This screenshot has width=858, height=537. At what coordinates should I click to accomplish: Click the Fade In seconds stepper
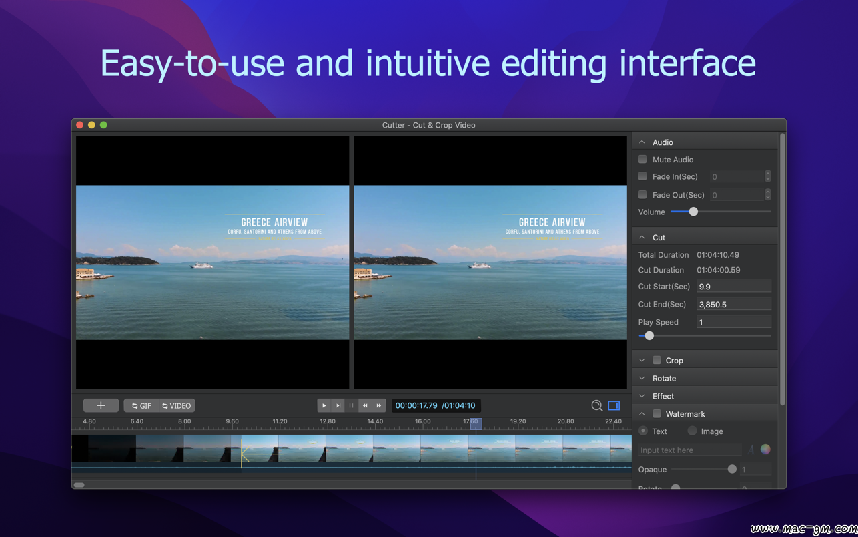(x=768, y=176)
